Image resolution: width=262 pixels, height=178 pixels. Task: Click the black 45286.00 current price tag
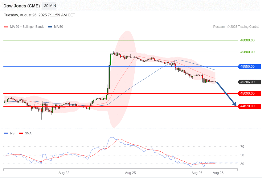(x=249, y=82)
